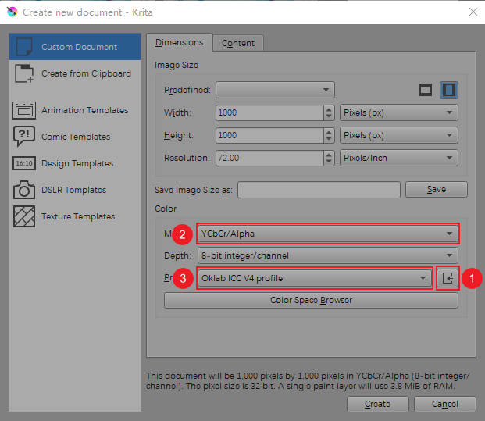The height and width of the screenshot is (421, 485).
Task: Decrease Height using the down arrow
Action: pyautogui.click(x=329, y=139)
